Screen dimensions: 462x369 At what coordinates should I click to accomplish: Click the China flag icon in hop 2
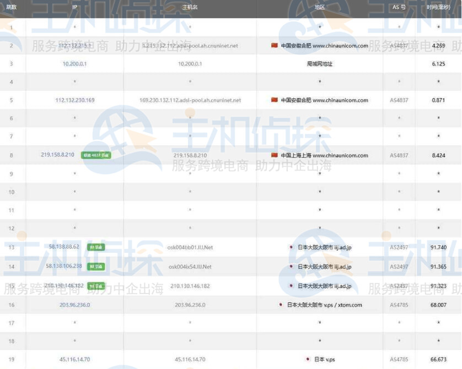tap(274, 46)
